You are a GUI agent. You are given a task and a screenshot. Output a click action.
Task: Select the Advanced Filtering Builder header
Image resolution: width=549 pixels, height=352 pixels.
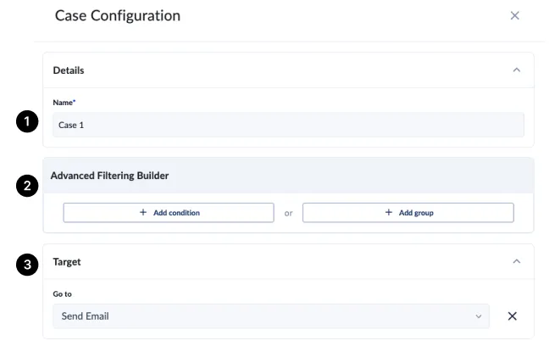pos(110,176)
